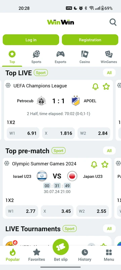Star the Petrocub vs APOEL match
This screenshot has width=121, height=270.
pyautogui.click(x=106, y=86)
